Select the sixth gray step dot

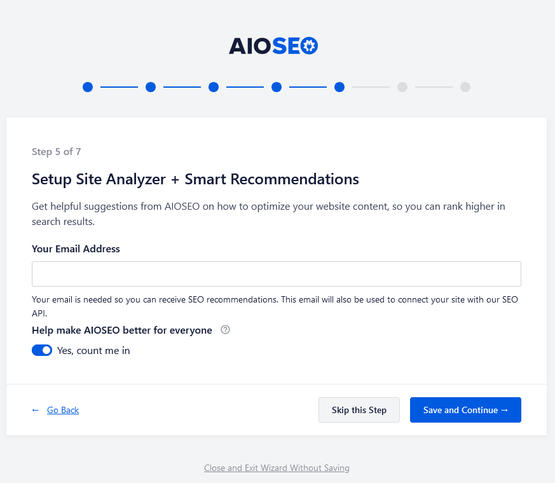tap(402, 87)
